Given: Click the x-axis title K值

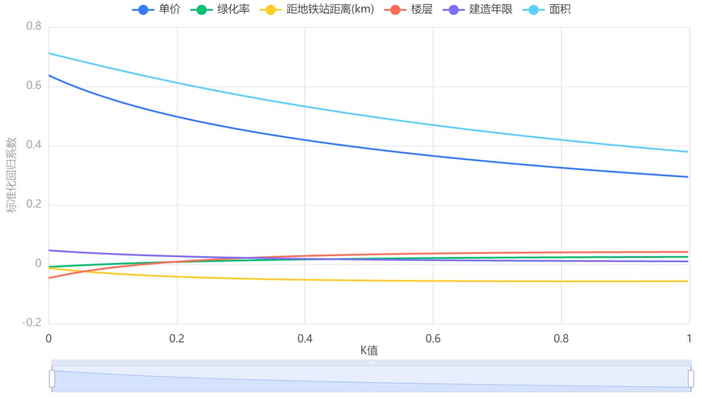Looking at the screenshot, I should [369, 350].
